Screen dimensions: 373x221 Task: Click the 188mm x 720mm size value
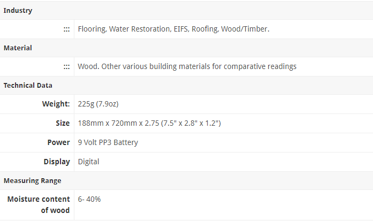[149, 123]
